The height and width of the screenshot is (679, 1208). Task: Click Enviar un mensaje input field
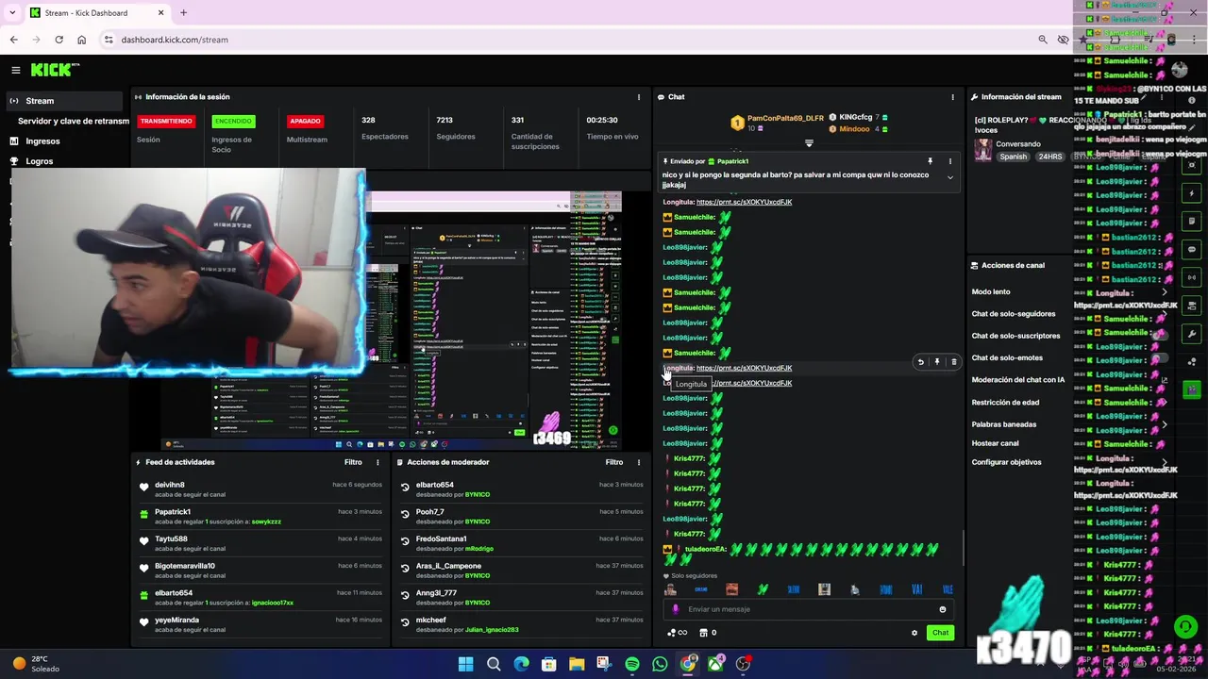pos(810,609)
